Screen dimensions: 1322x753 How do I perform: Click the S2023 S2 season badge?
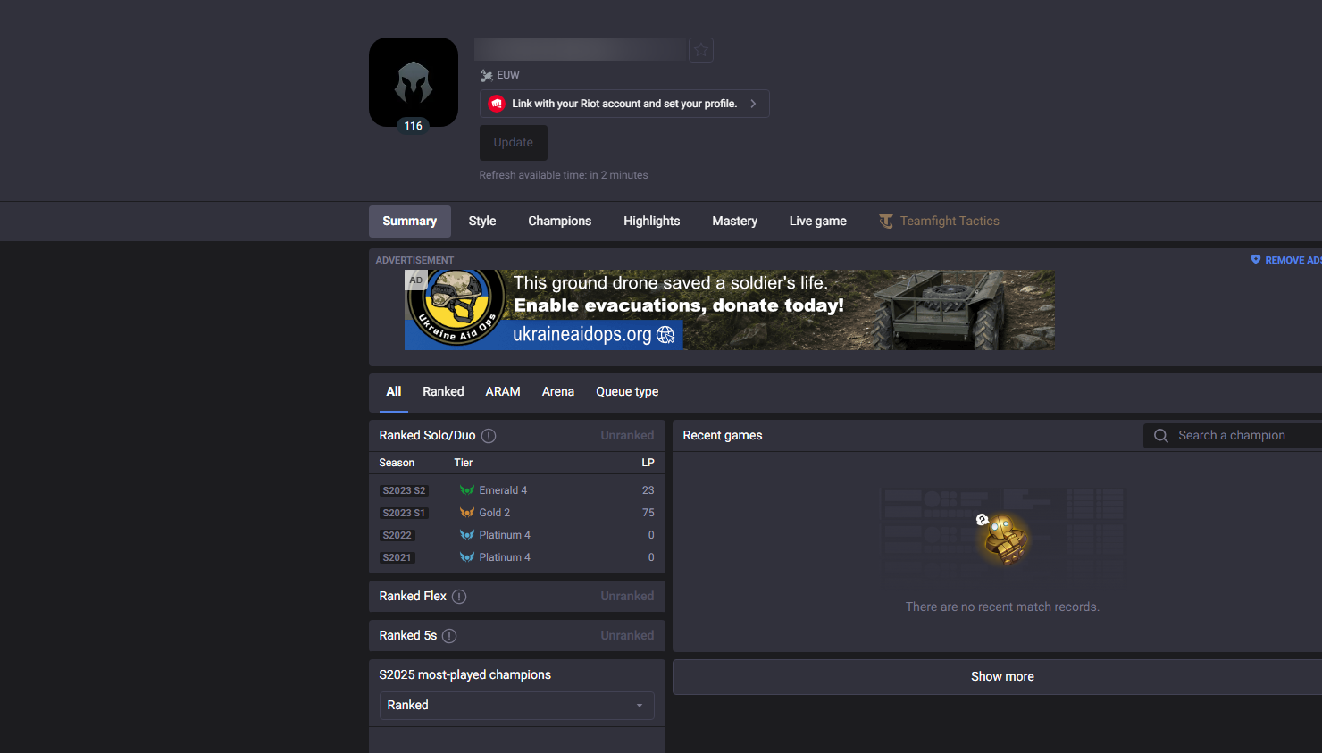click(x=404, y=490)
